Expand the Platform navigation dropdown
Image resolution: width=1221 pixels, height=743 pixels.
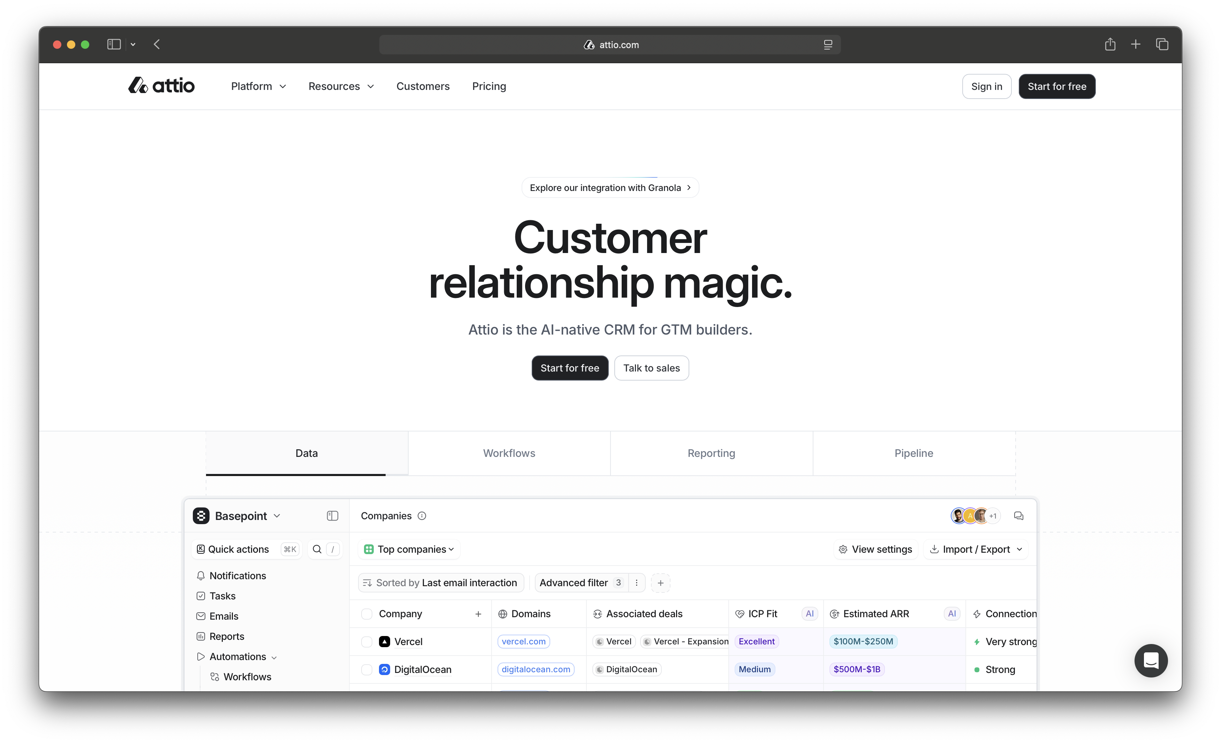click(258, 86)
